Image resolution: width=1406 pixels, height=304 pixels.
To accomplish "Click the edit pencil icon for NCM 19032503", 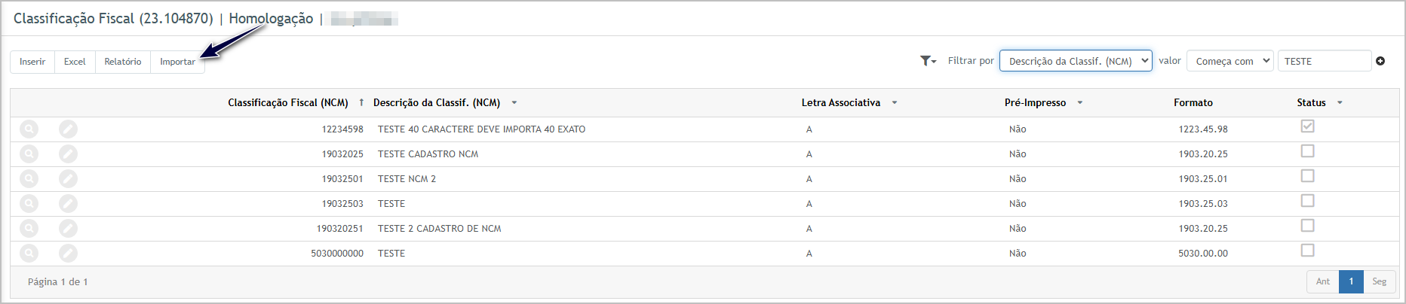I will pos(68,204).
